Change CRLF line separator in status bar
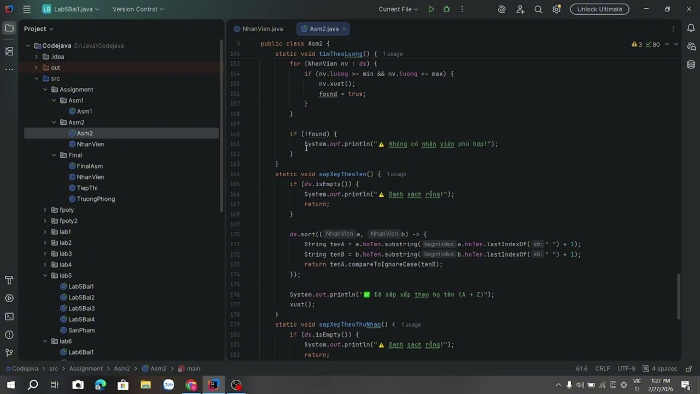Screen dimensions: 700x394 pos(603,369)
